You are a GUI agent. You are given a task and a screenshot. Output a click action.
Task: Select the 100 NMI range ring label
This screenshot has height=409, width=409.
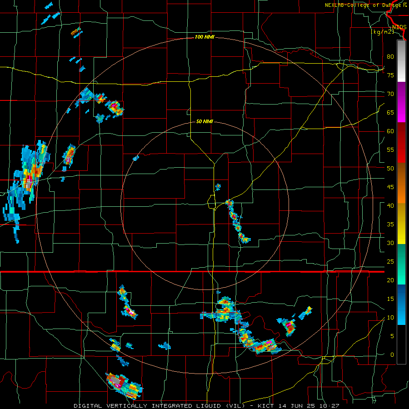point(204,37)
